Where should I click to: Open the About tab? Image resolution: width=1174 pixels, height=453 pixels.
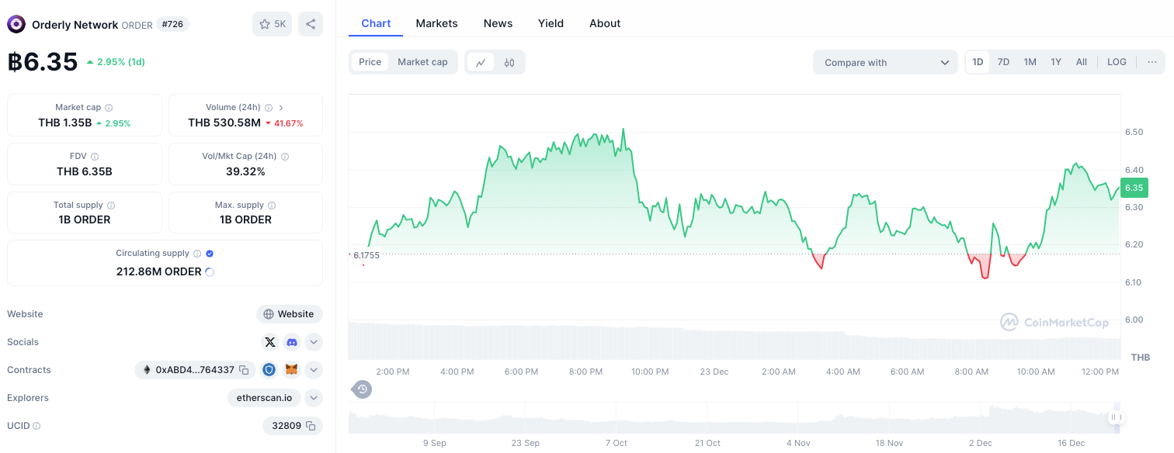[605, 23]
